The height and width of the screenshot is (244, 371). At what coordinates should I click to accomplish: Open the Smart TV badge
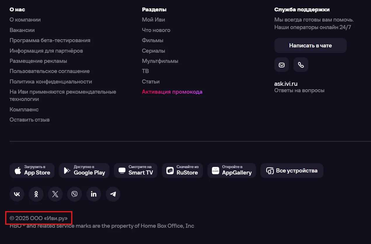click(135, 170)
